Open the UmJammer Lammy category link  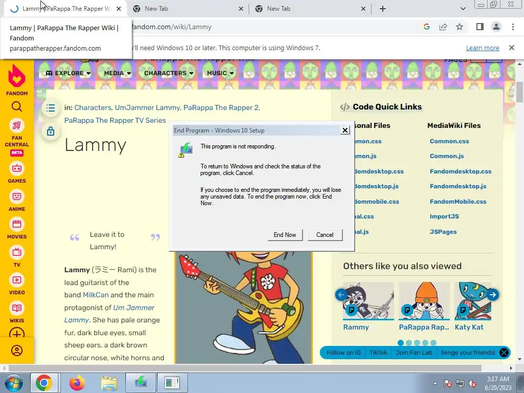[x=147, y=107]
